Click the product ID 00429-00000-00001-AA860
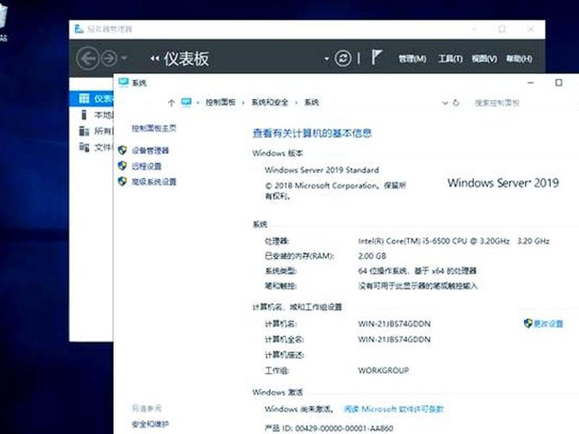Screen dimensions: 579x434 (344, 428)
